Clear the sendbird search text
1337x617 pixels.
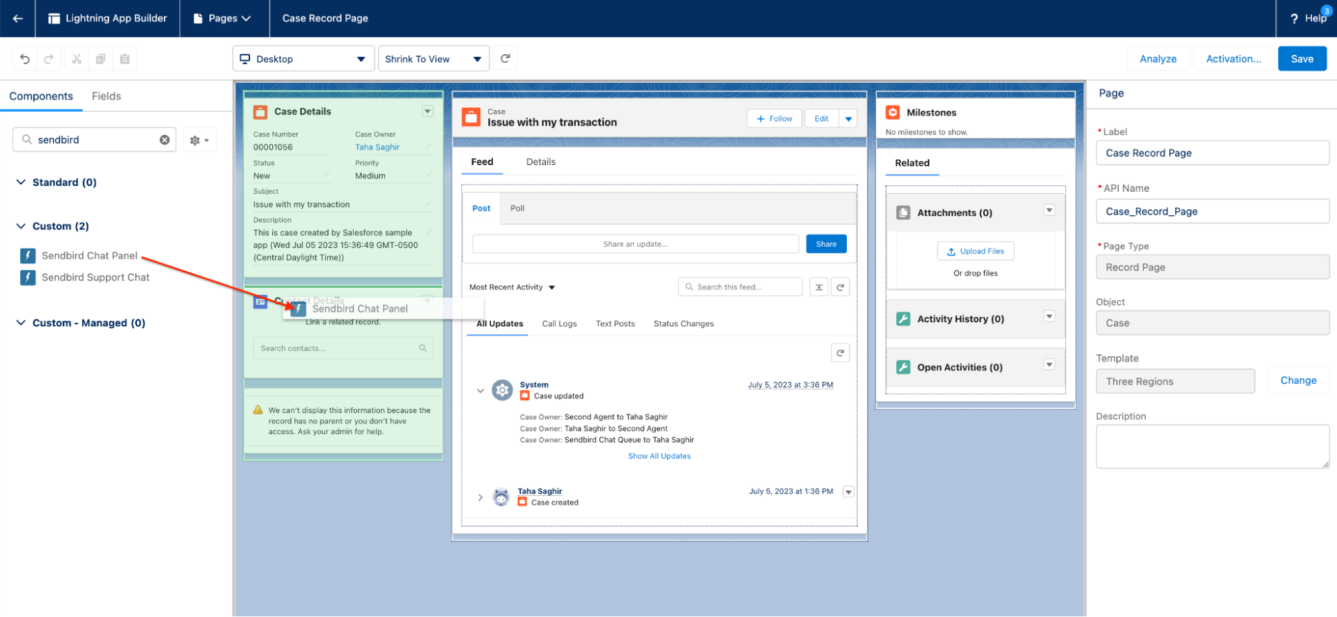point(165,140)
